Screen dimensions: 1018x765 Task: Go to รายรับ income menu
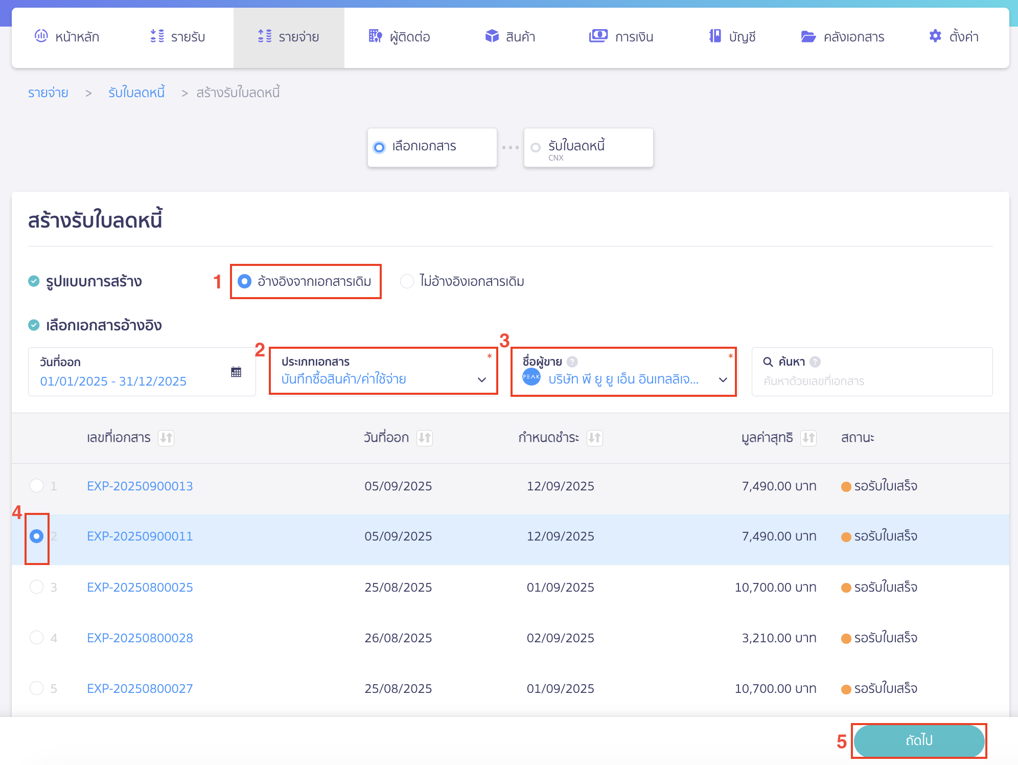pos(178,37)
